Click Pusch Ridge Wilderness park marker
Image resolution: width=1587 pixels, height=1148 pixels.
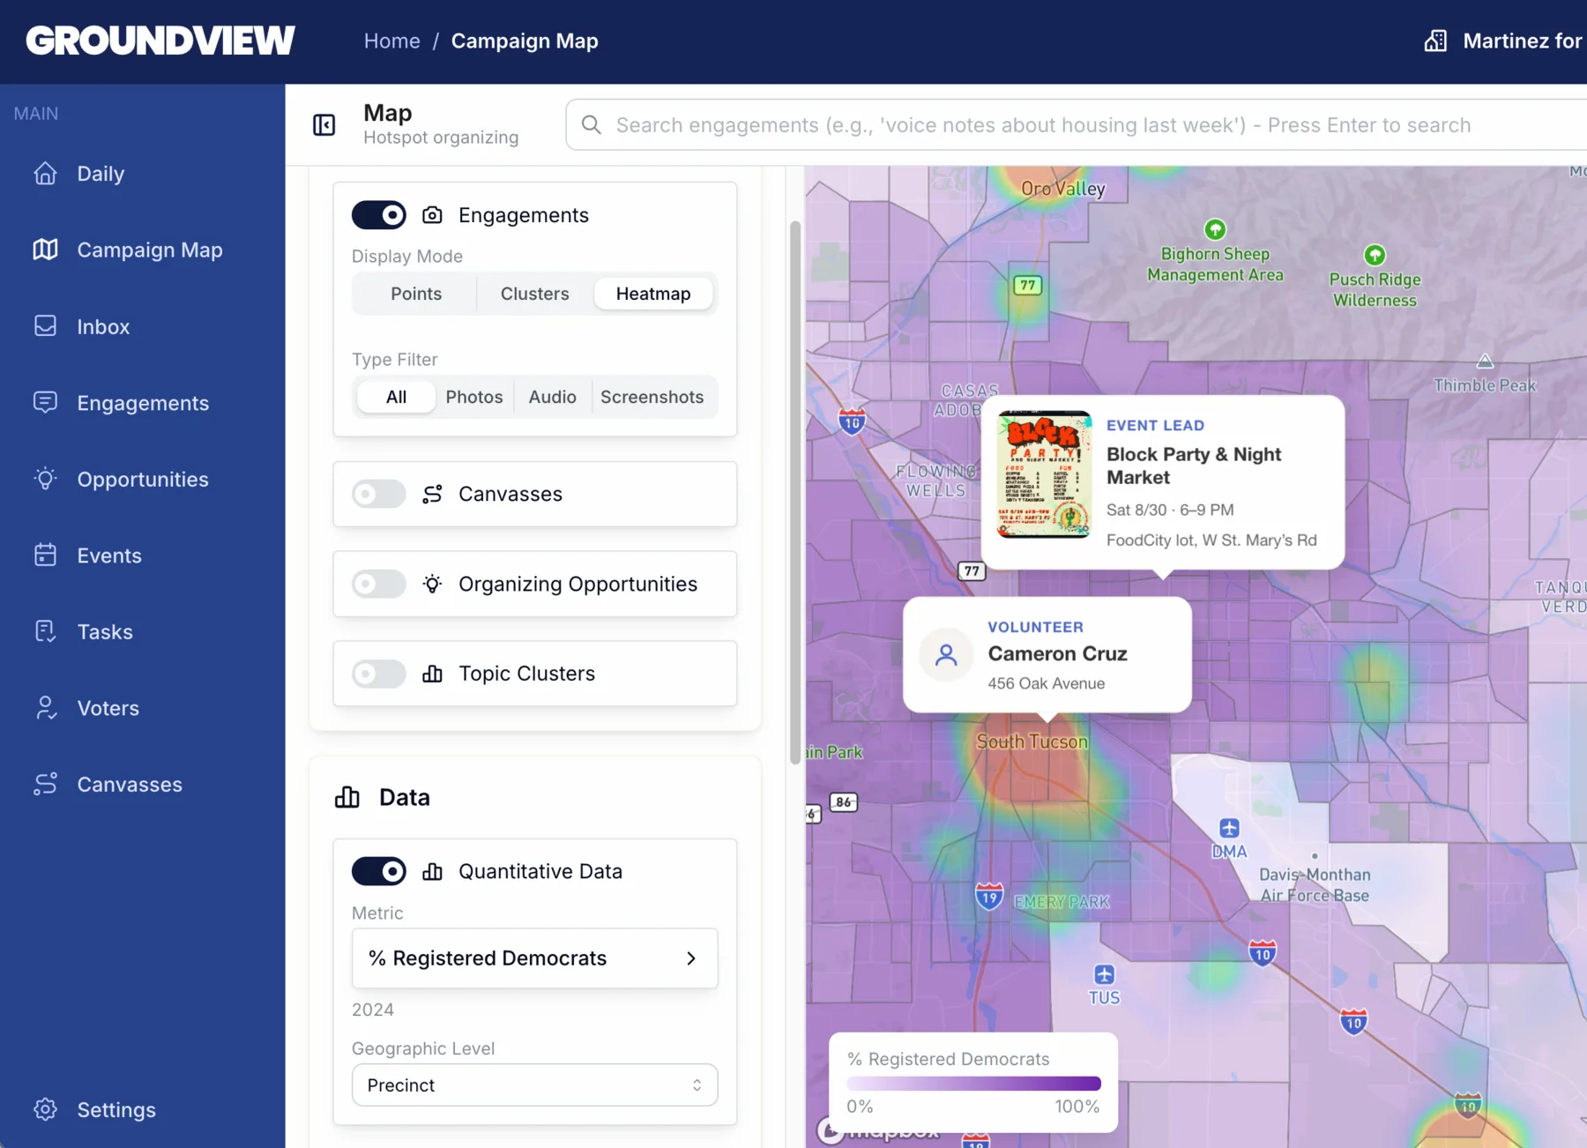(1375, 256)
